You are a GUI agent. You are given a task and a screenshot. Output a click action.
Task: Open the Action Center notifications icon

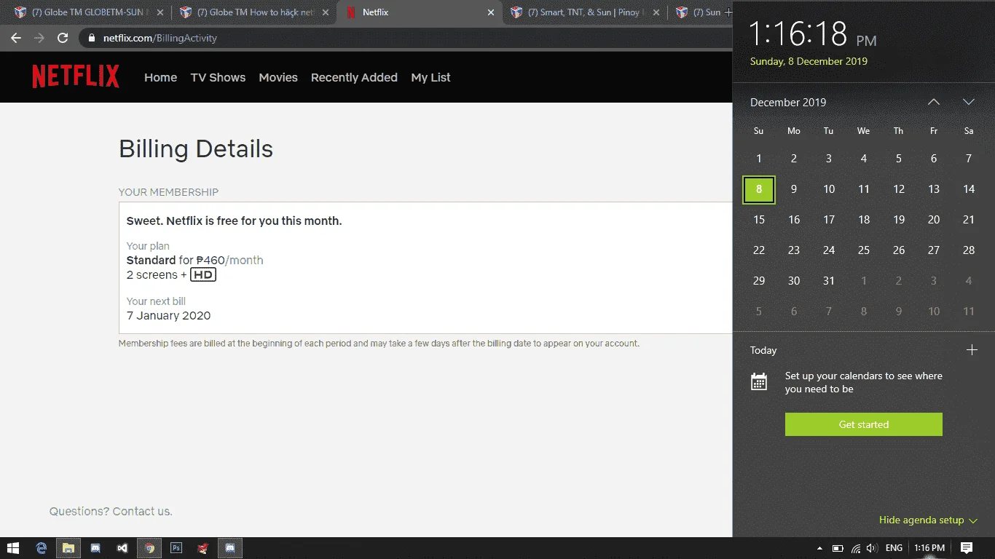(x=966, y=548)
